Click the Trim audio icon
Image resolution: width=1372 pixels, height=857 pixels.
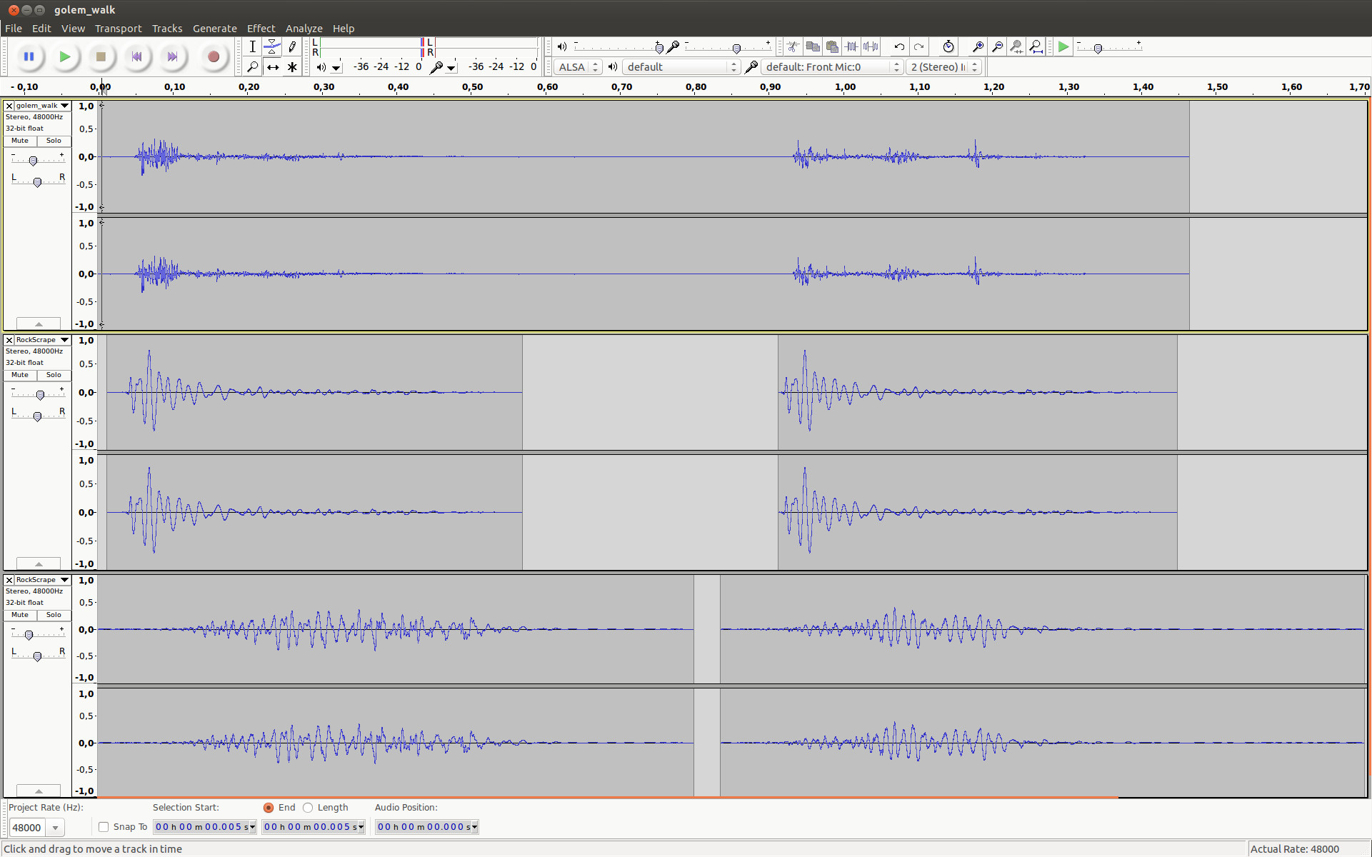[x=851, y=47]
